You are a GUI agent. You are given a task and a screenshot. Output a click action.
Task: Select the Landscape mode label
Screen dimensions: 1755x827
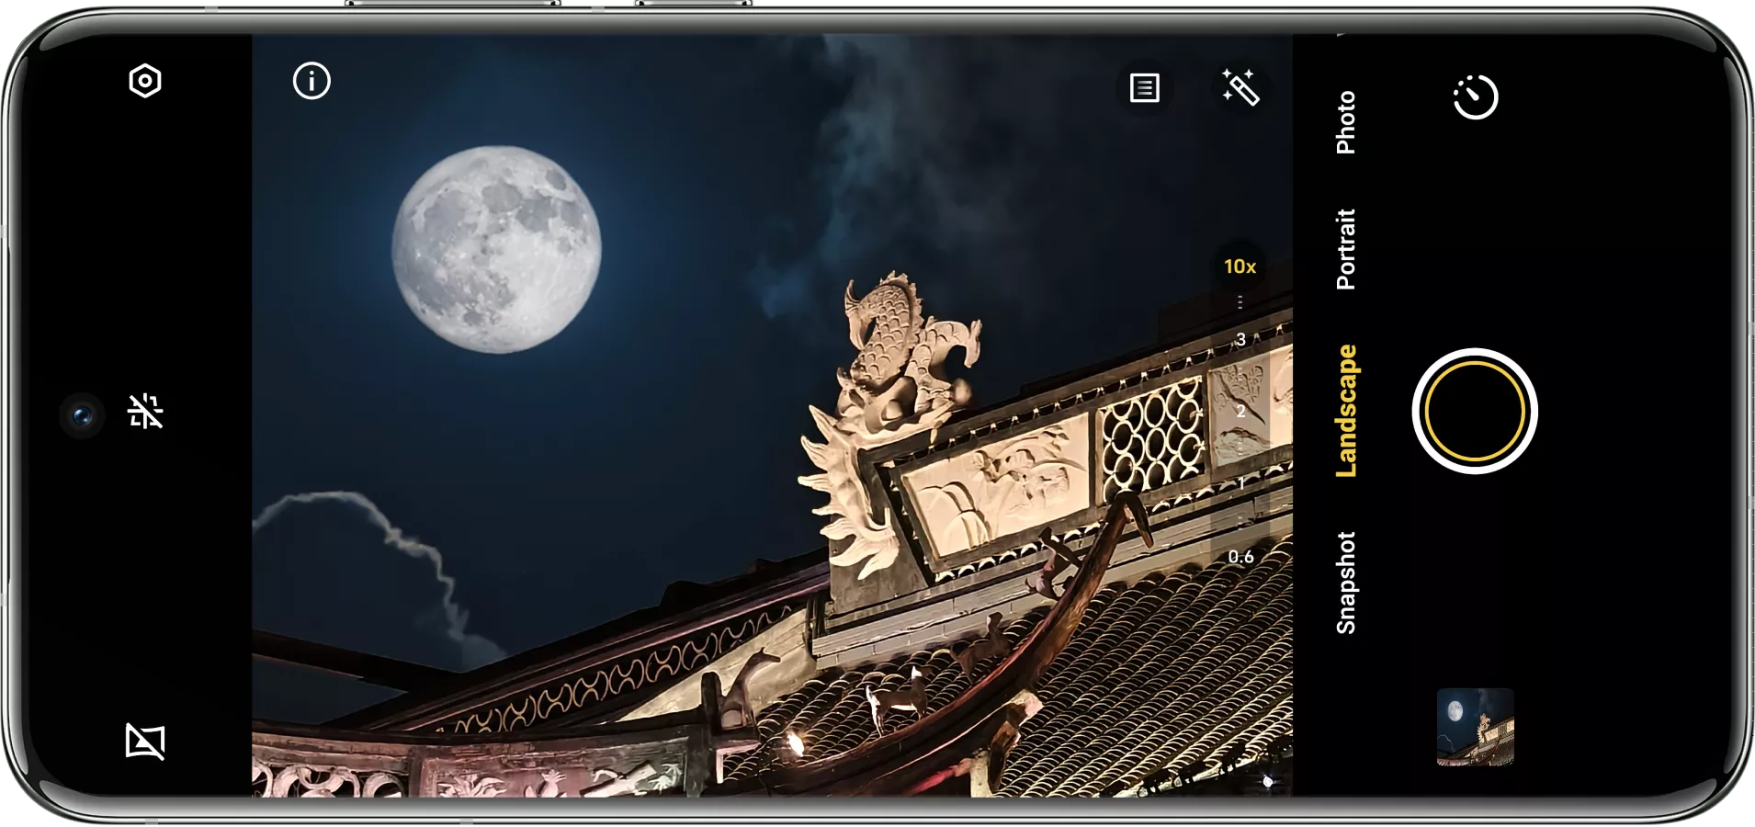tap(1345, 411)
